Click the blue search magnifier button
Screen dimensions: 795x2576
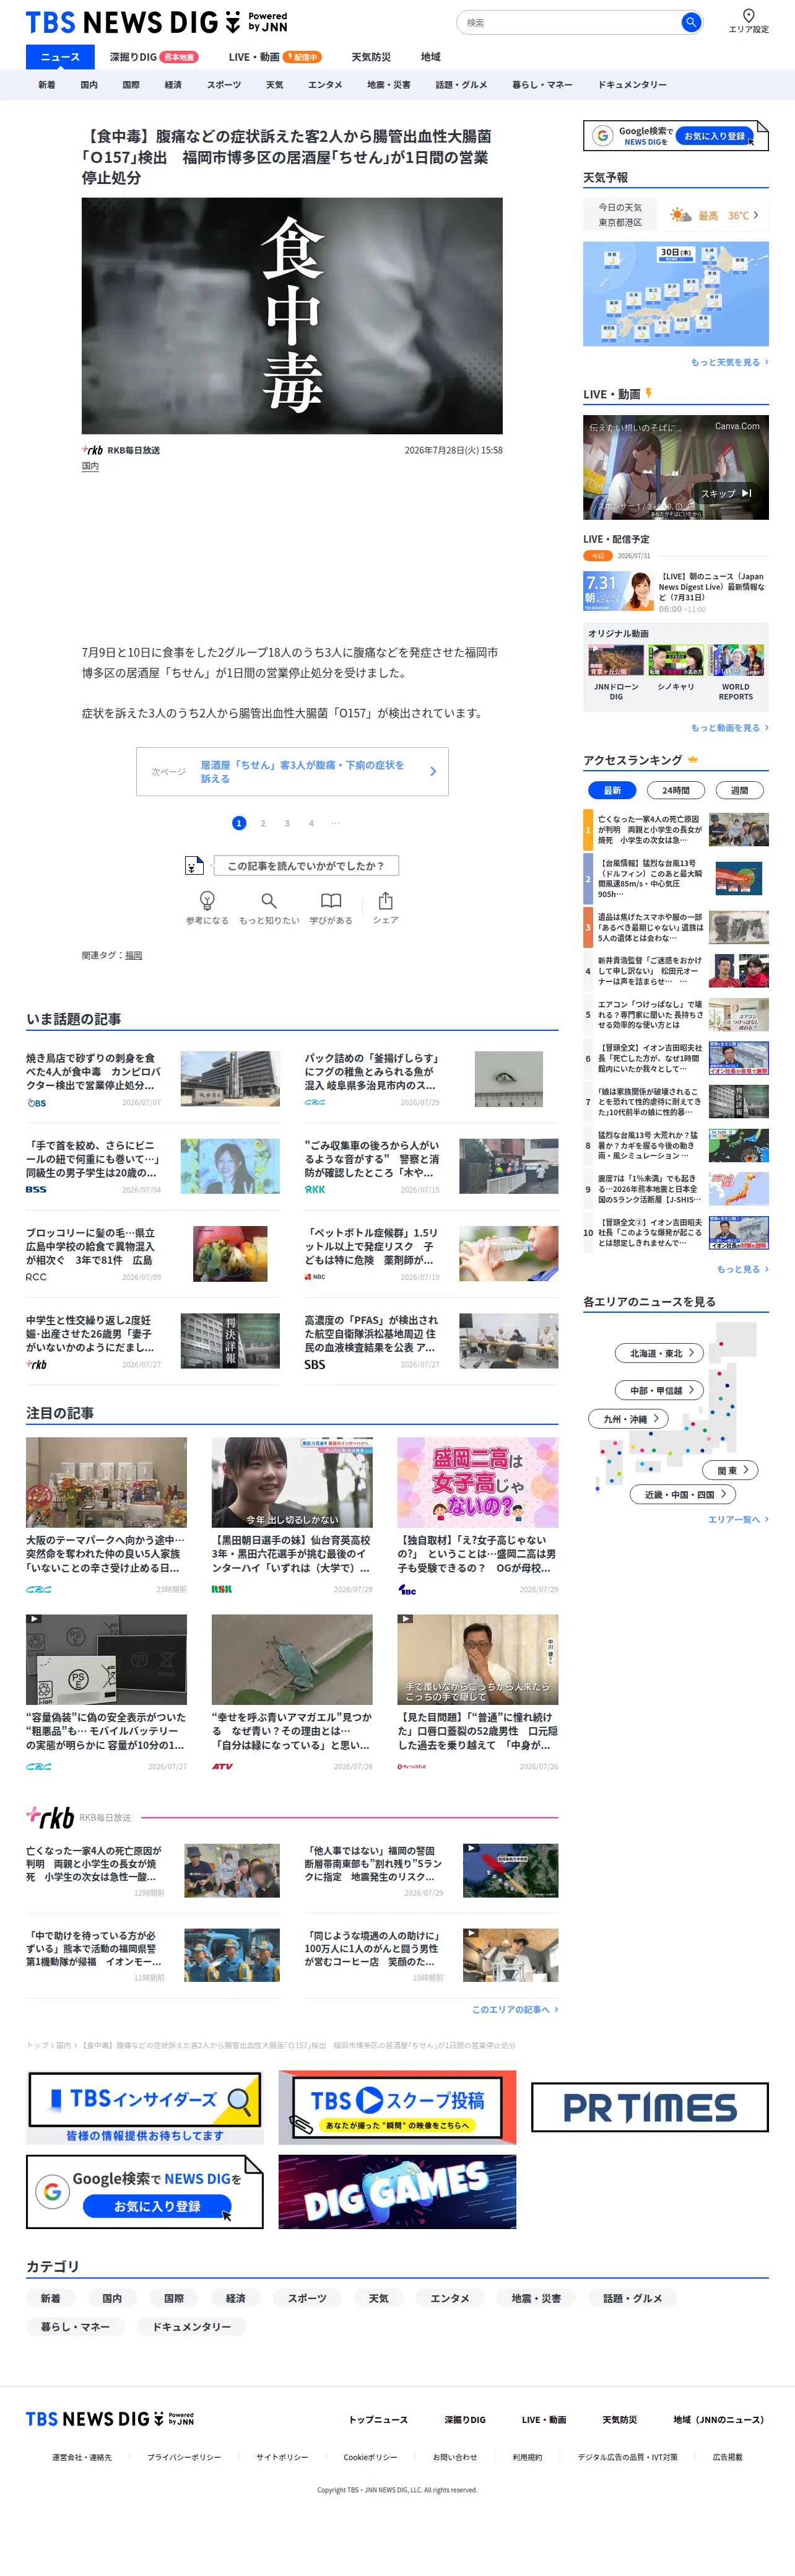pyautogui.click(x=690, y=22)
